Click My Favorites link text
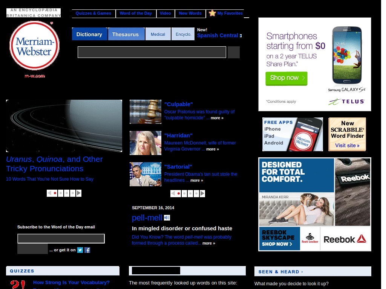Image resolution: width=386 pixels, height=289 pixels. [x=230, y=13]
